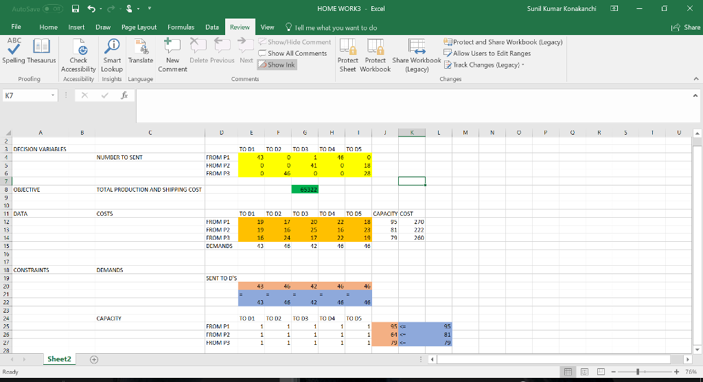The image size is (703, 382).
Task: Click Show/Hide Comment
Action: 295,42
